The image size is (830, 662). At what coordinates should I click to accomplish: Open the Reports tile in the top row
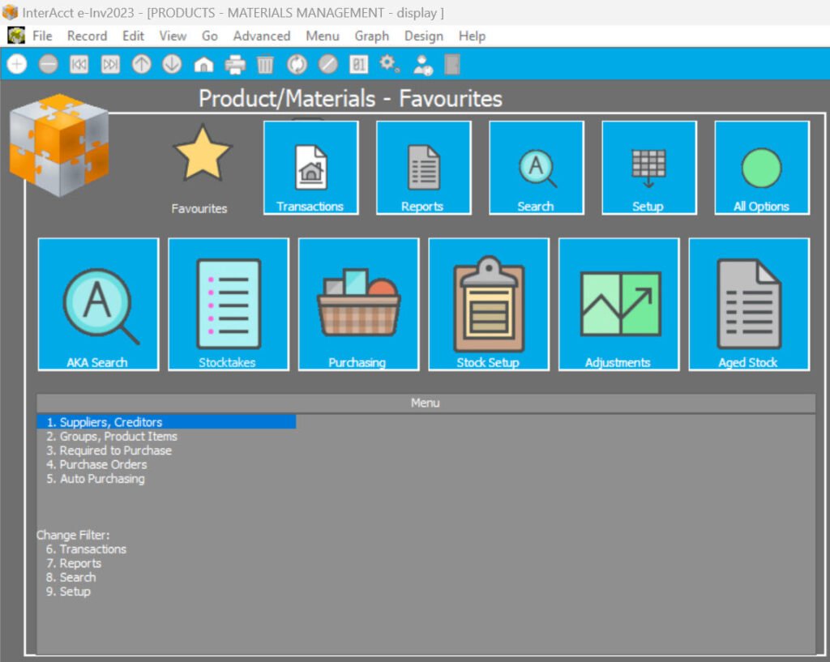(x=423, y=168)
